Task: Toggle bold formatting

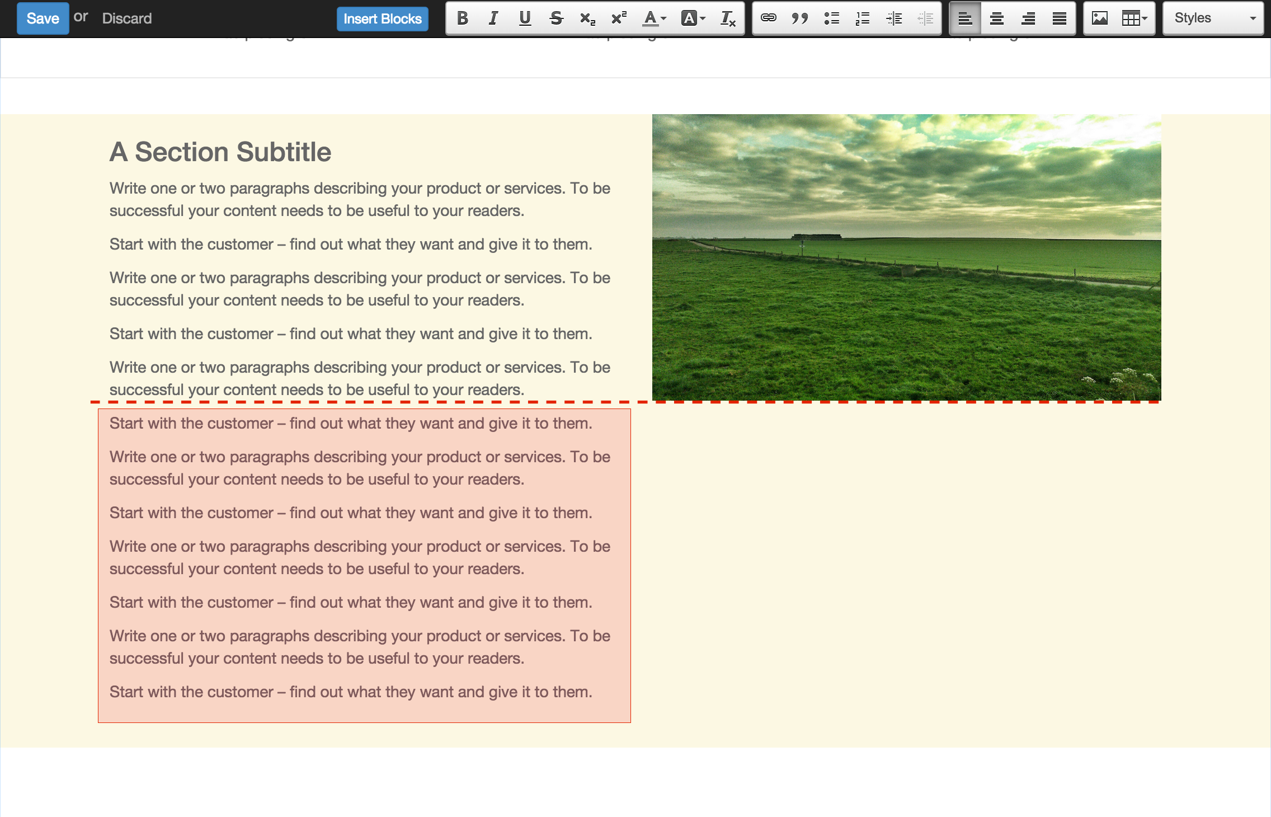Action: 462,18
